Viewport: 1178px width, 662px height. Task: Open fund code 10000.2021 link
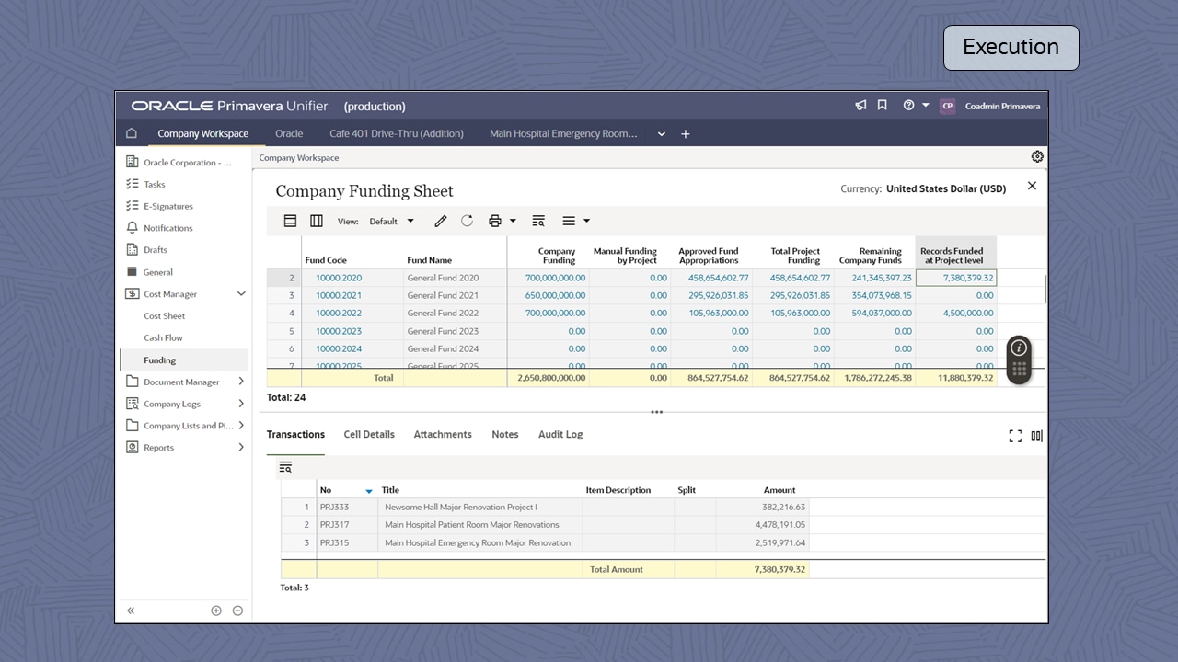338,295
